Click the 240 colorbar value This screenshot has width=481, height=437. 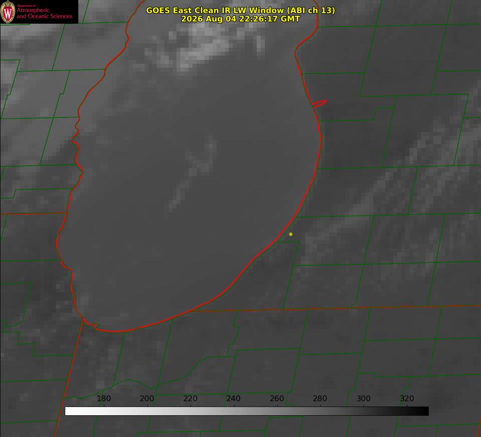(x=233, y=398)
